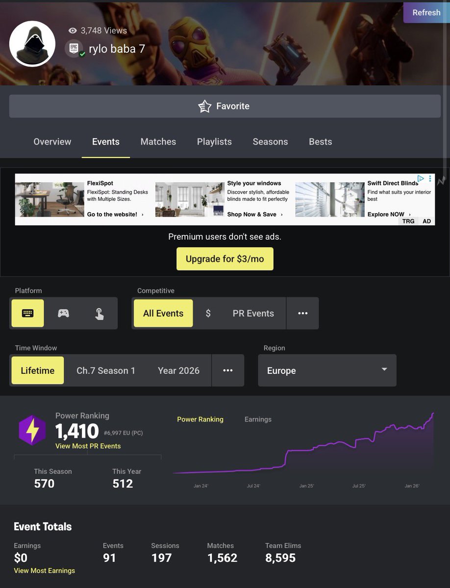
Task: Click the Epic Games verified account icon
Action: (75, 49)
